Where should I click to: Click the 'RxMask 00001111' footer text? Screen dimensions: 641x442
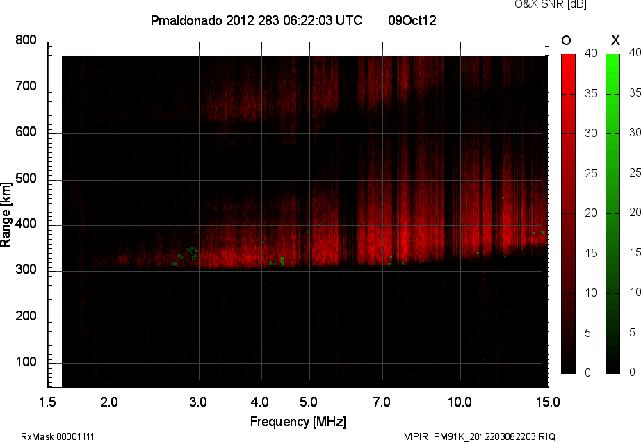(58, 436)
